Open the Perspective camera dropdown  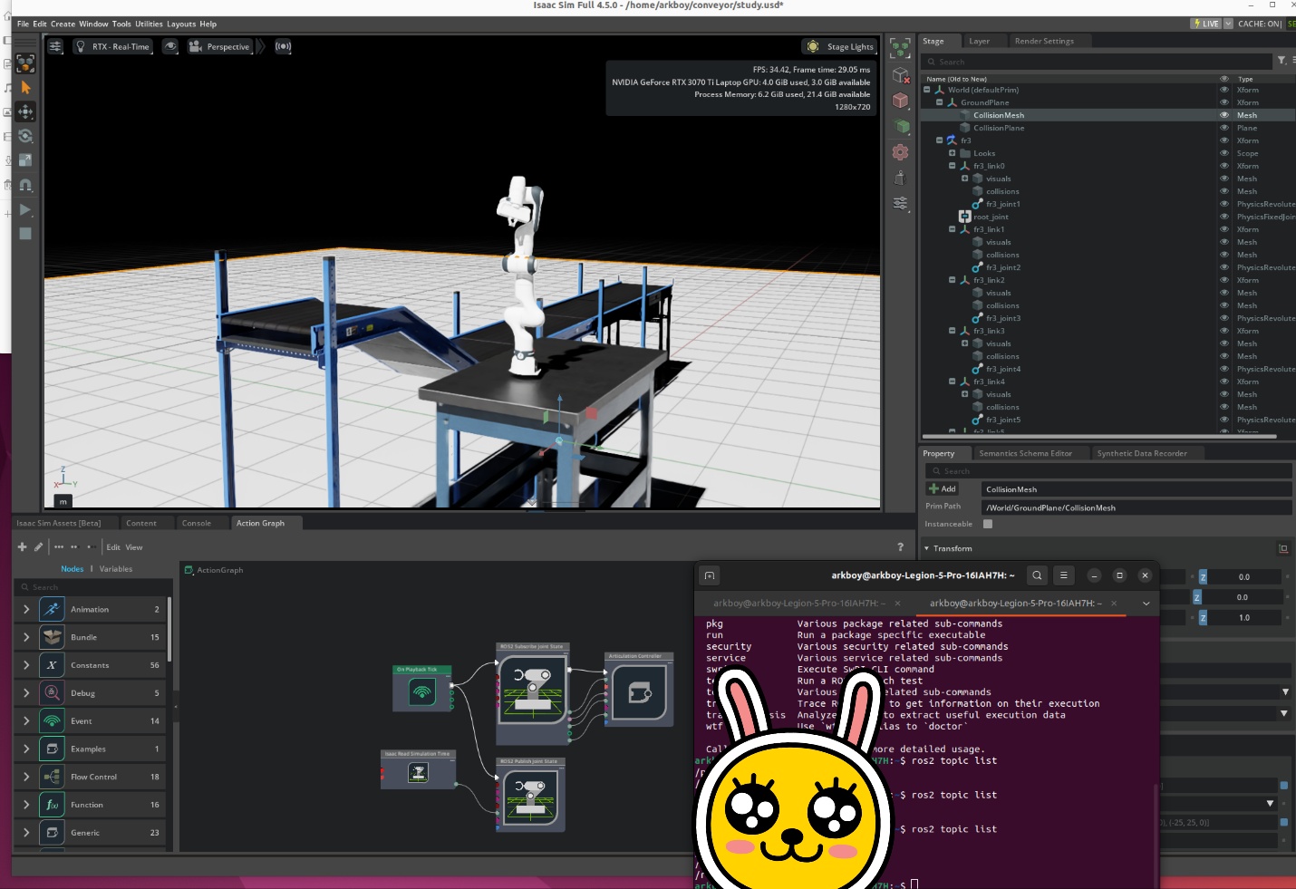(220, 46)
